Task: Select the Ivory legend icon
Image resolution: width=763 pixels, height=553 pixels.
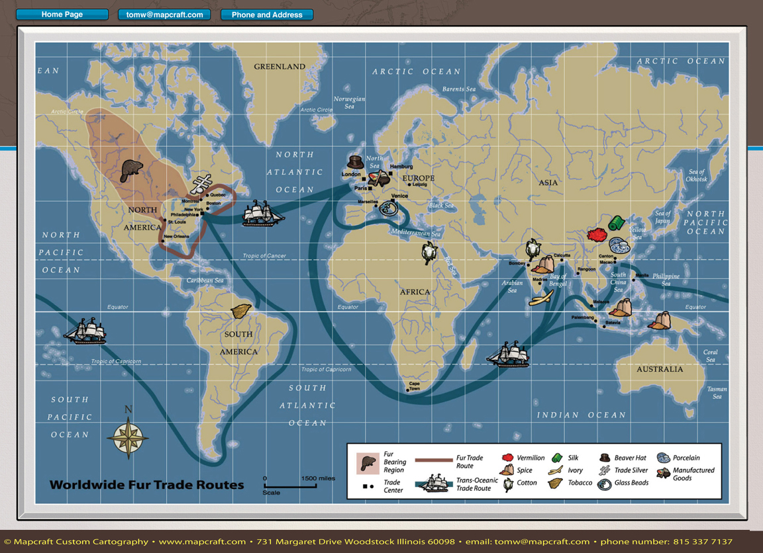Action: coord(556,470)
